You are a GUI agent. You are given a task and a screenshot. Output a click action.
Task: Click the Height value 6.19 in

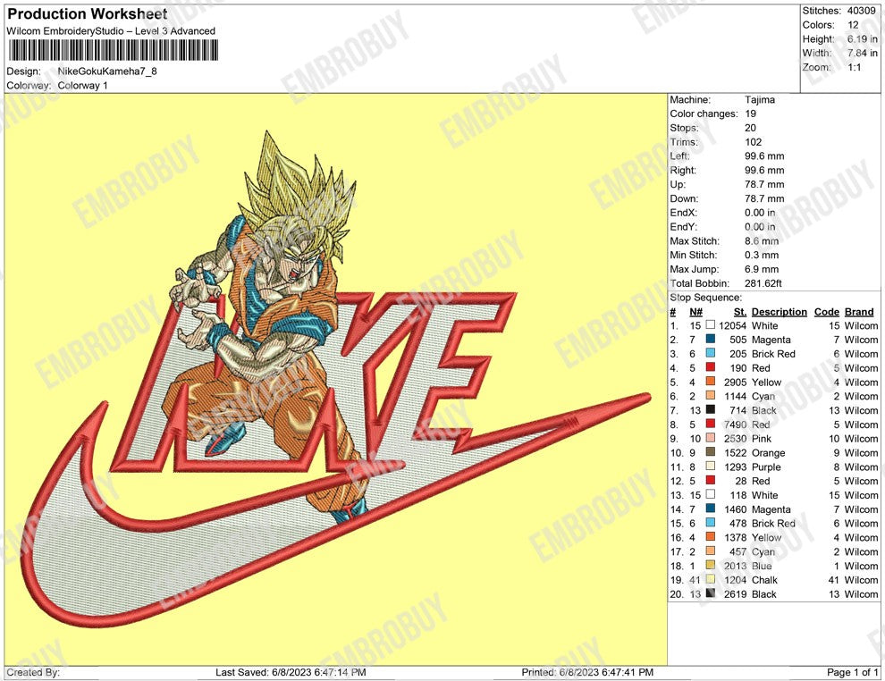point(863,39)
